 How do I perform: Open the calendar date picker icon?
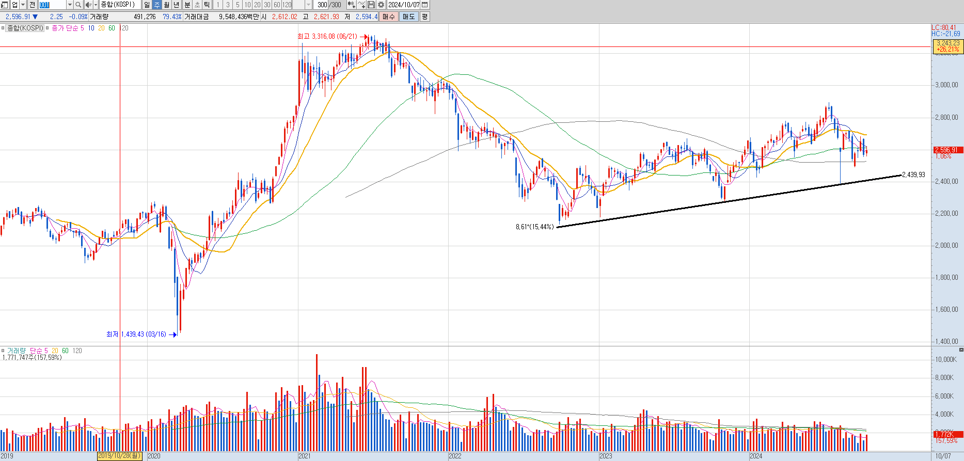(x=424, y=5)
